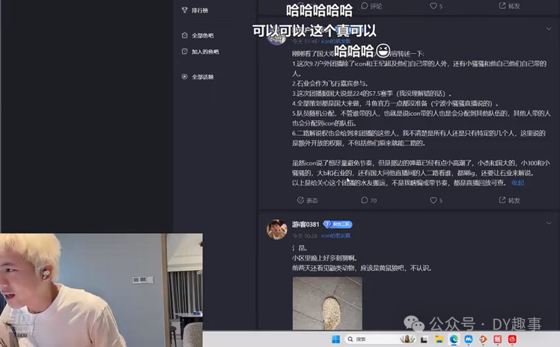Click the 全部鱼吧 sidebar icon
Viewport: 560px width, 347px height.
click(185, 35)
